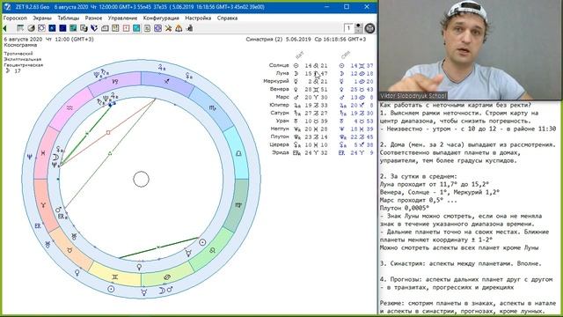Click the green back arrow in toolbar
This screenshot has width=563, height=317.
pos(4,28)
